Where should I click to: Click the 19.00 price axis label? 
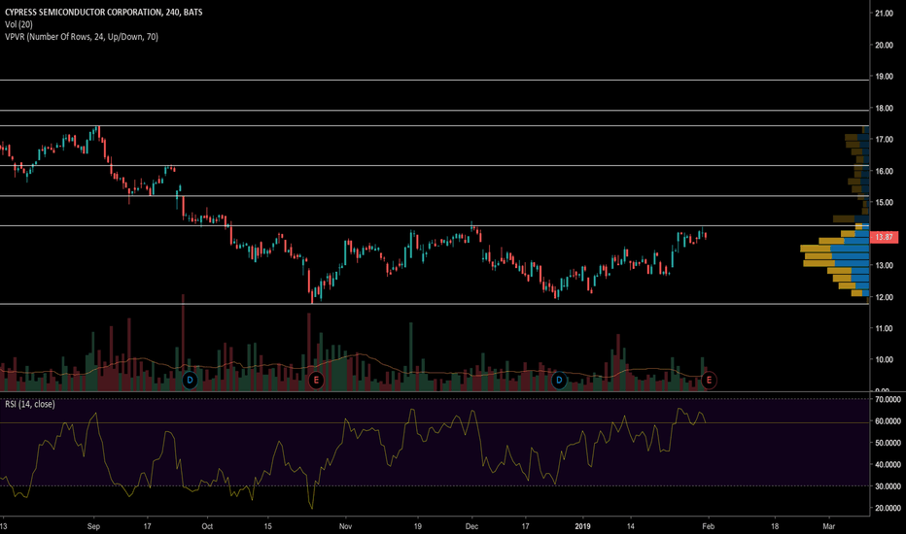884,76
